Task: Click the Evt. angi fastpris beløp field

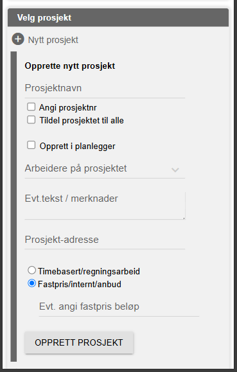Action: pos(119,306)
